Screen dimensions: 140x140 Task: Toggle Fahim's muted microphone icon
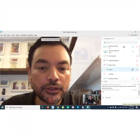point(137,70)
